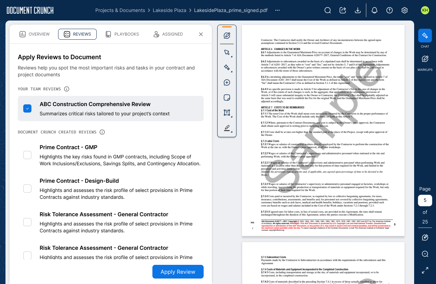Uncheck ABC Construction Comprehensive Review
Viewport: 436px width, 284px height.
[x=27, y=108]
